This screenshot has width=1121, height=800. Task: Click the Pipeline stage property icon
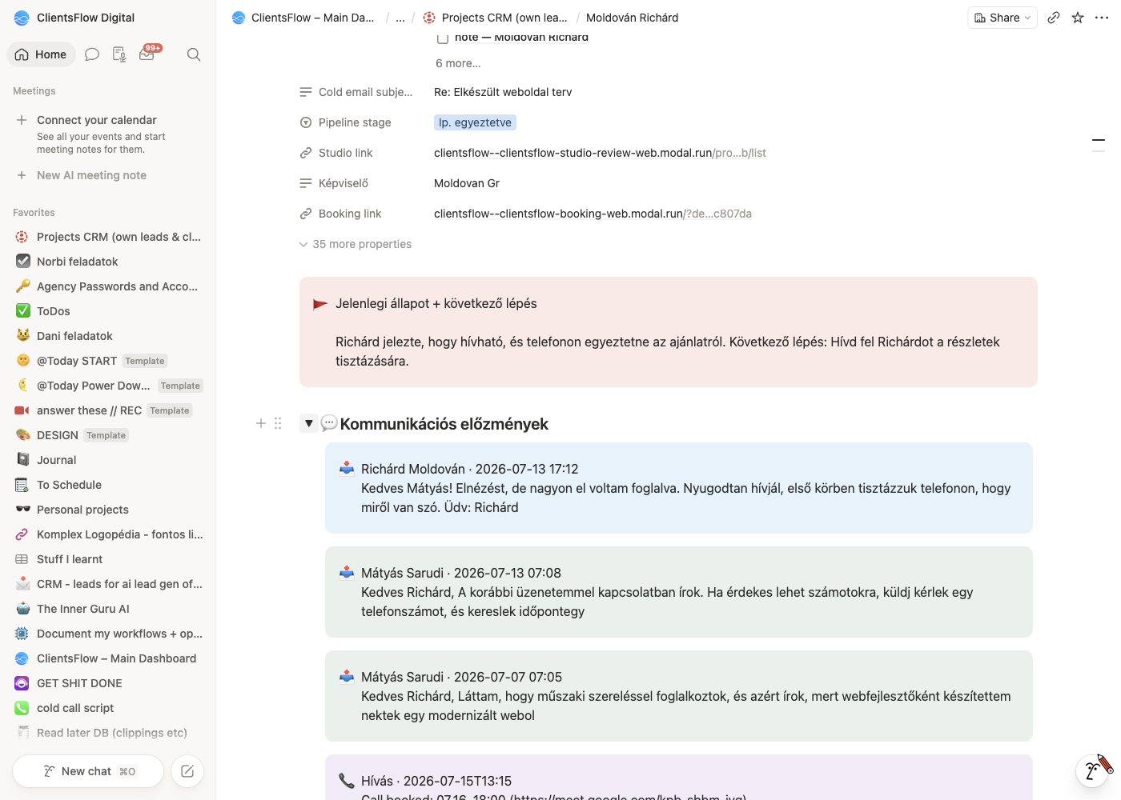coord(306,122)
